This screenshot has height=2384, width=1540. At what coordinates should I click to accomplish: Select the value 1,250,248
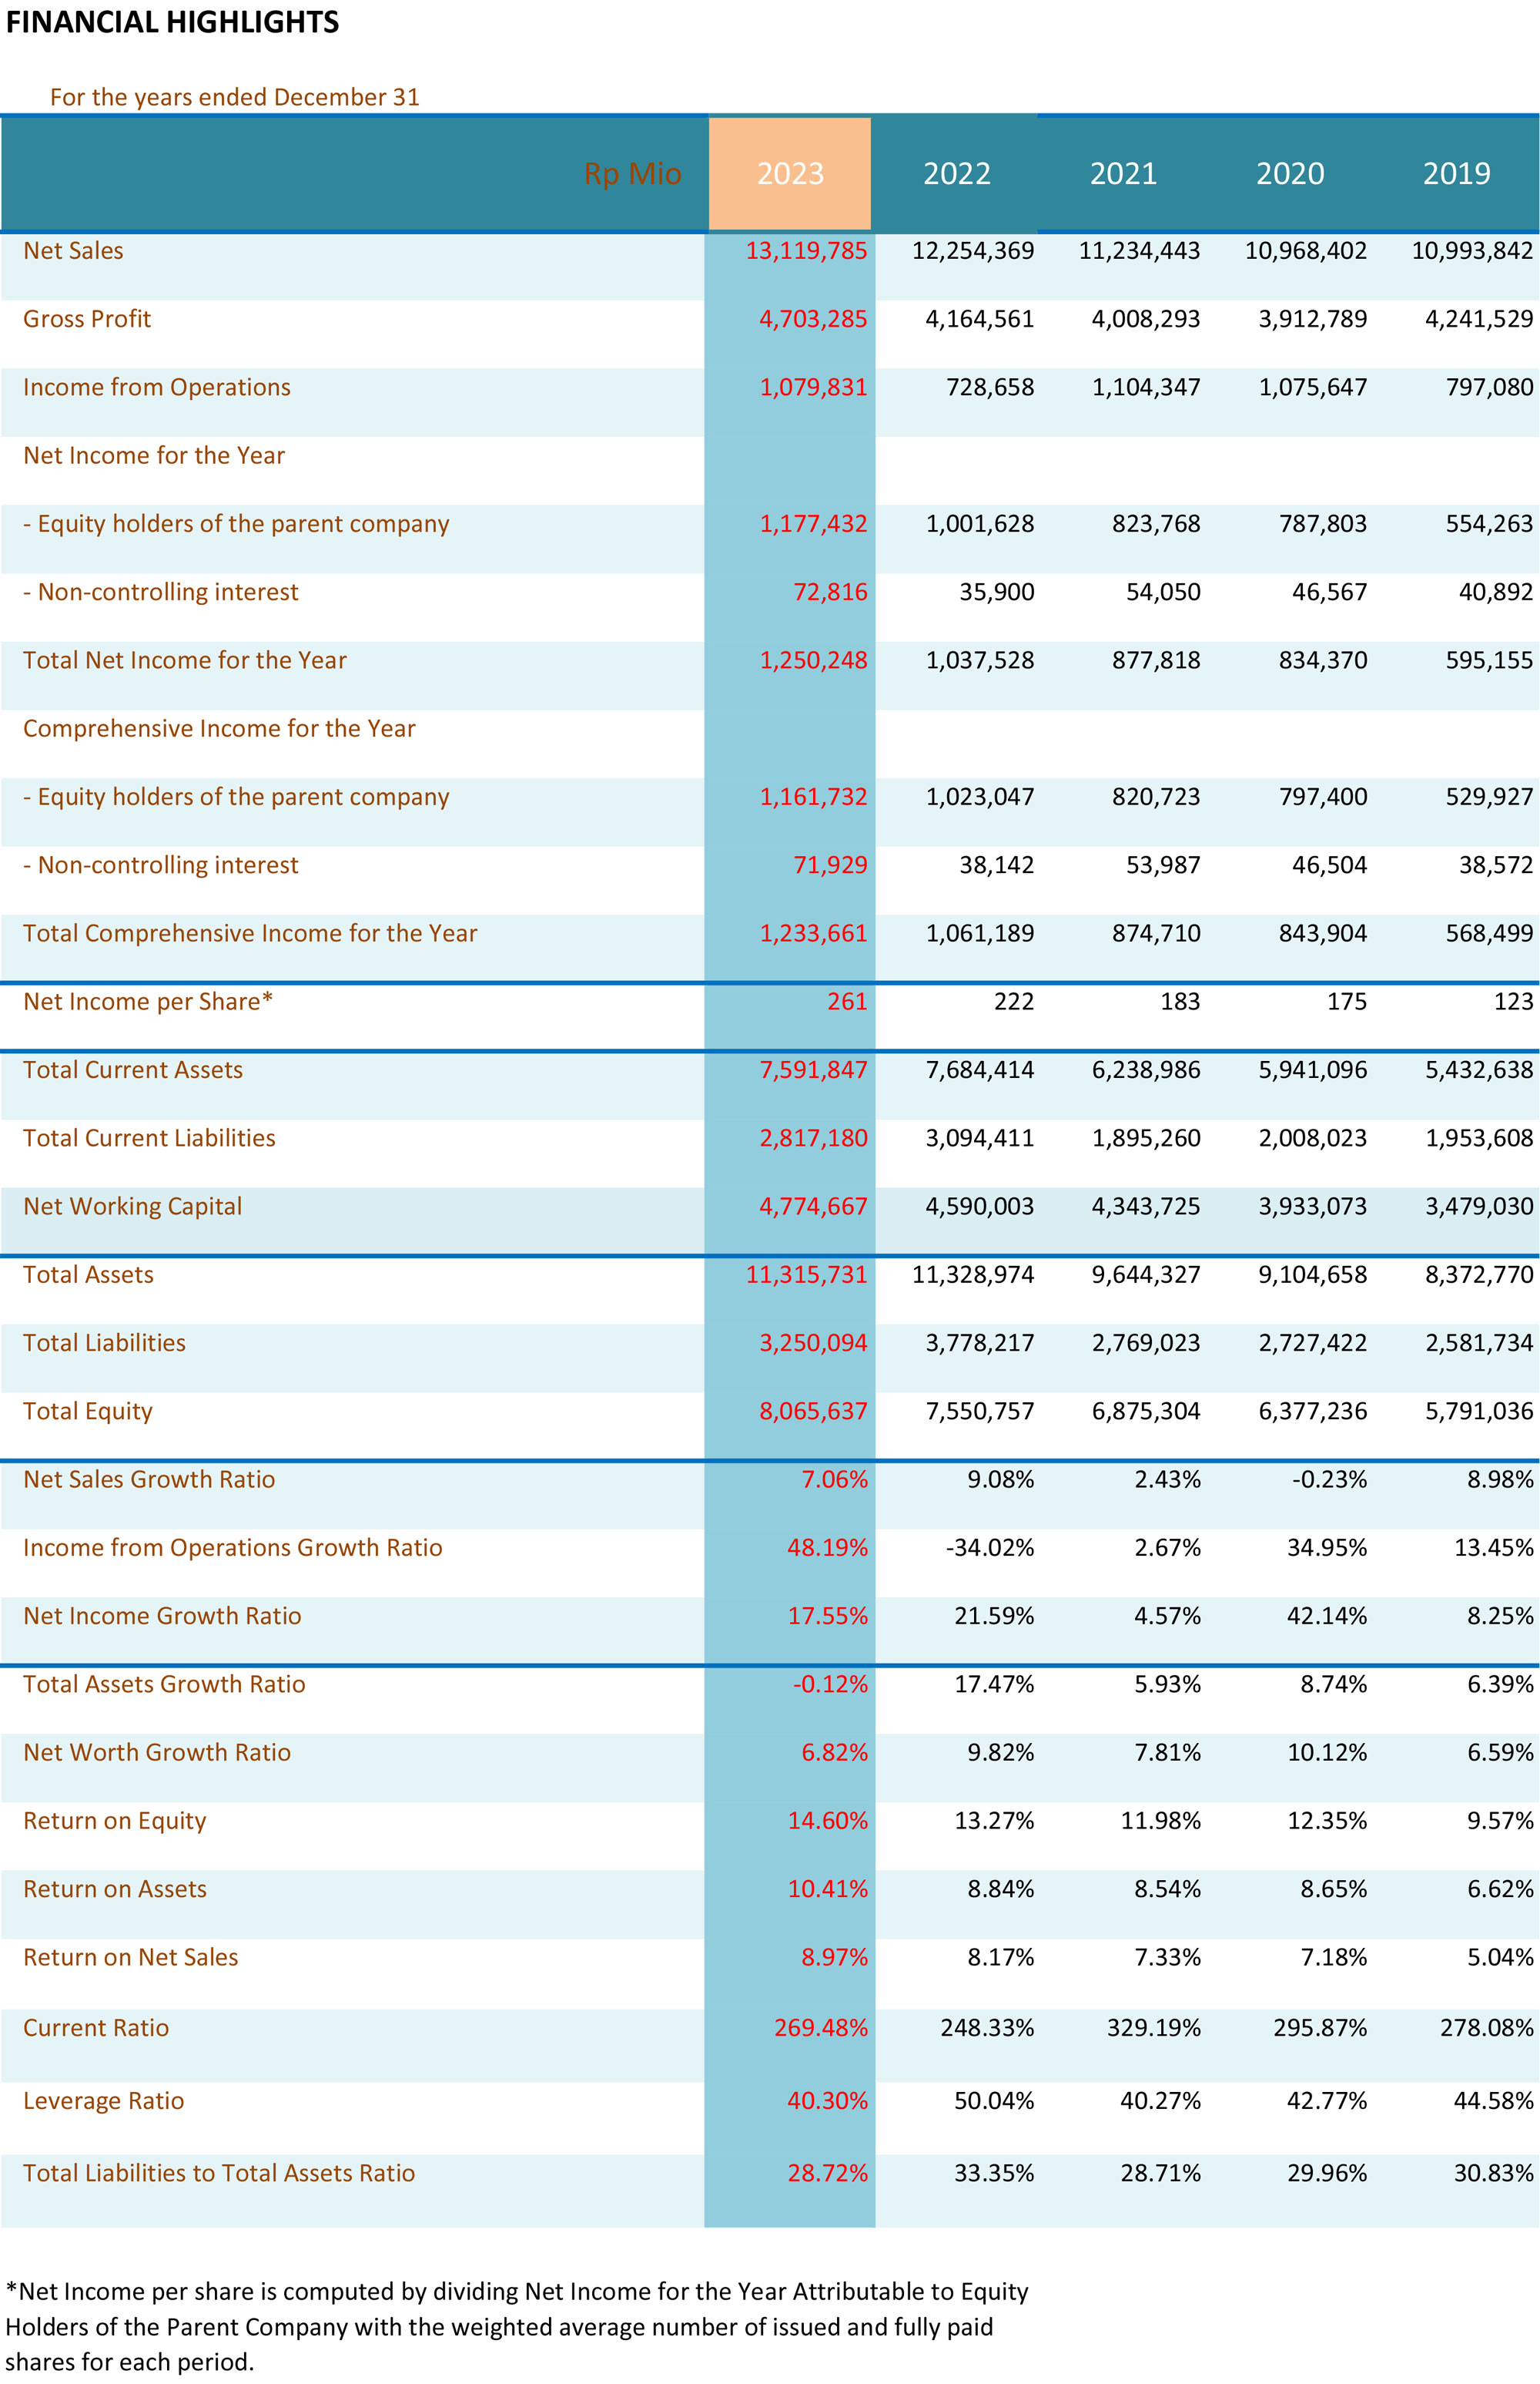point(813,660)
